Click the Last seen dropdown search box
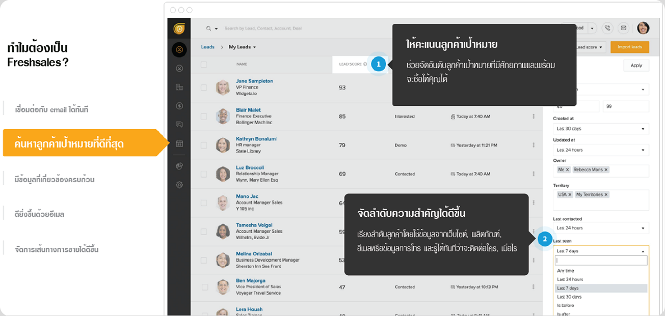Image resolution: width=665 pixels, height=316 pixels. click(601, 261)
